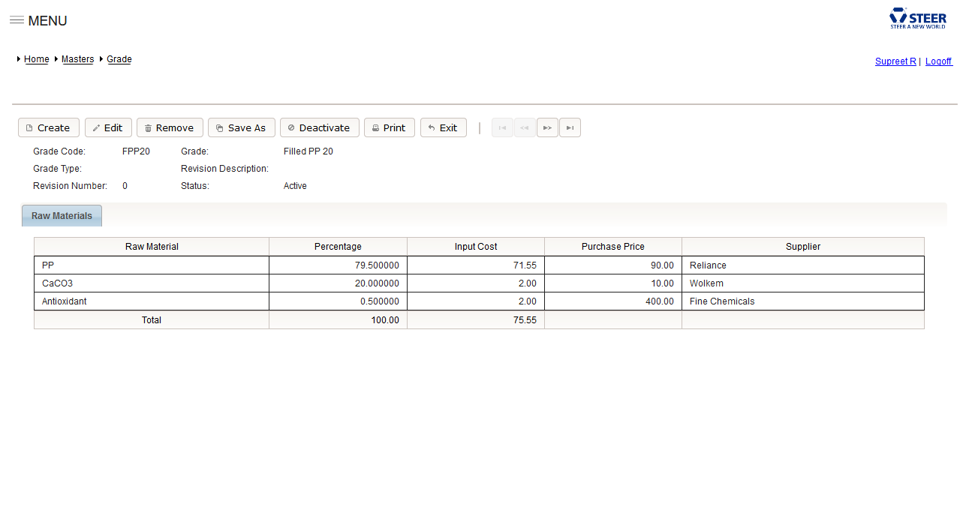960x522 pixels.
Task: Open the Supreet R user link
Action: coord(895,61)
